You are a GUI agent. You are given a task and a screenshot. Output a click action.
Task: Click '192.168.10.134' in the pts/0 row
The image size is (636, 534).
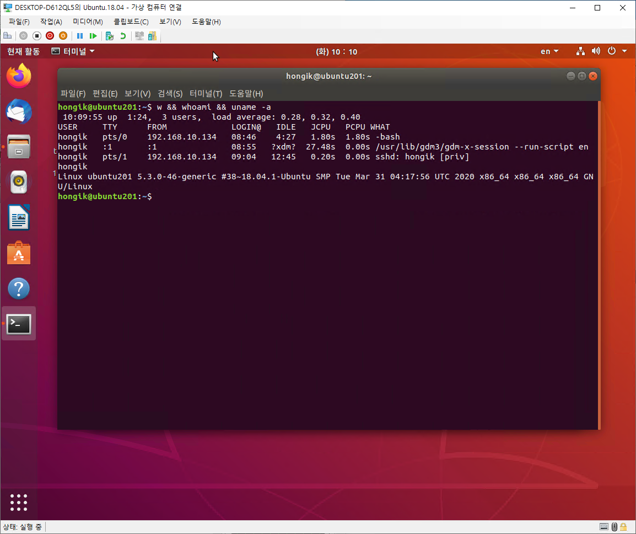(x=182, y=137)
